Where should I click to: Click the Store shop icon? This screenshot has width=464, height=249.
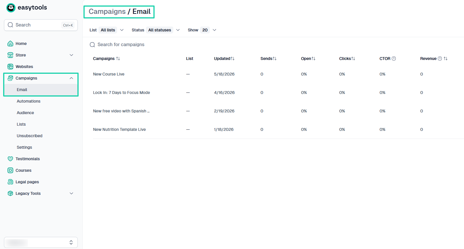[10, 55]
